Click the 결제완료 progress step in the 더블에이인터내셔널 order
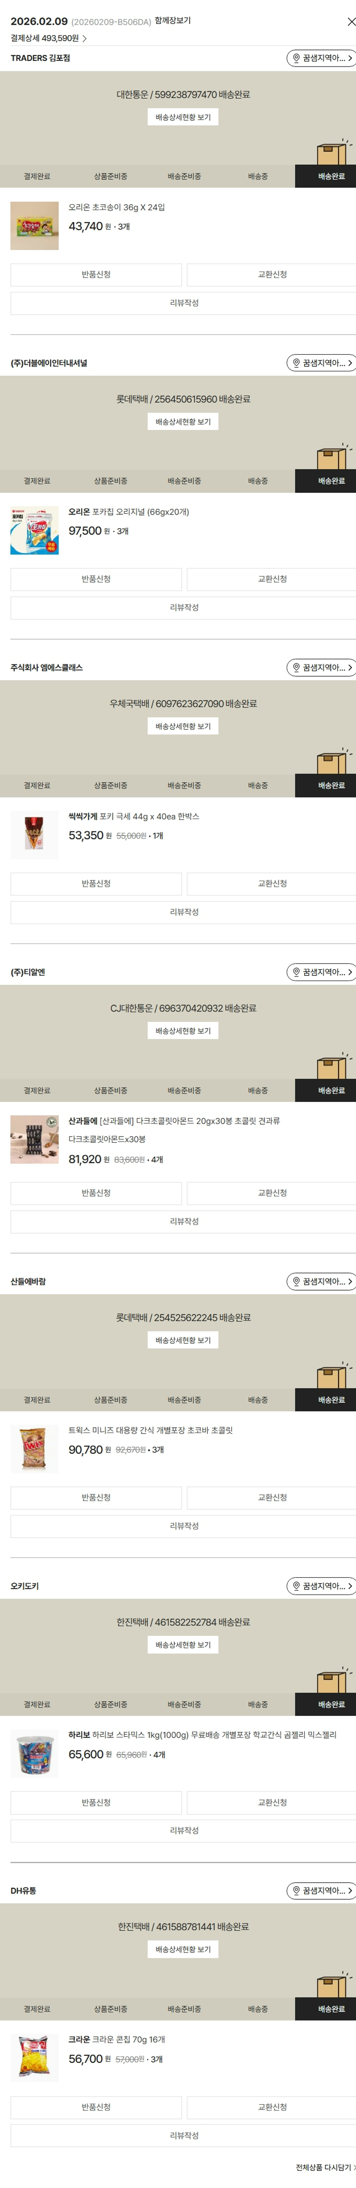 pos(37,482)
